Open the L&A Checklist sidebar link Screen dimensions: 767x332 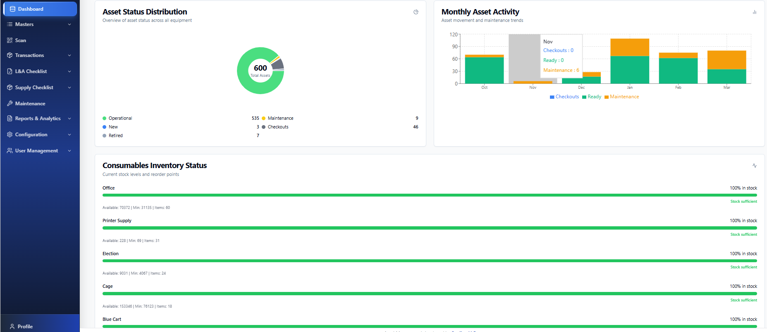31,71
